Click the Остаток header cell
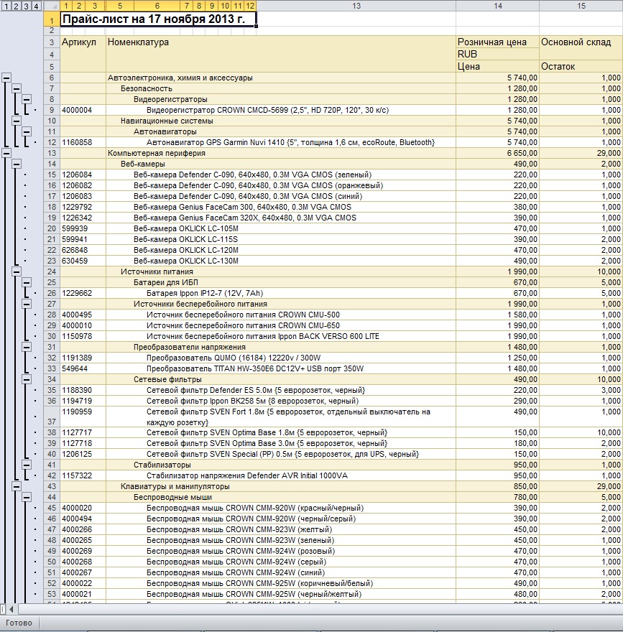This screenshot has width=623, height=632. pyautogui.click(x=581, y=66)
